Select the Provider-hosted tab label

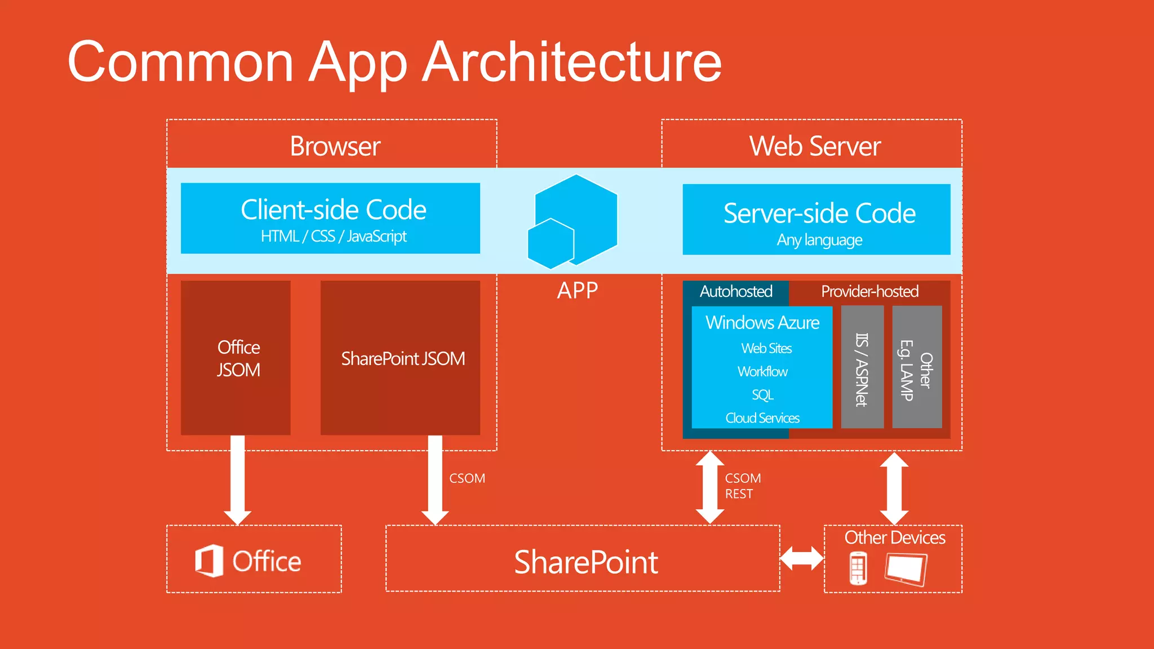pos(869,291)
